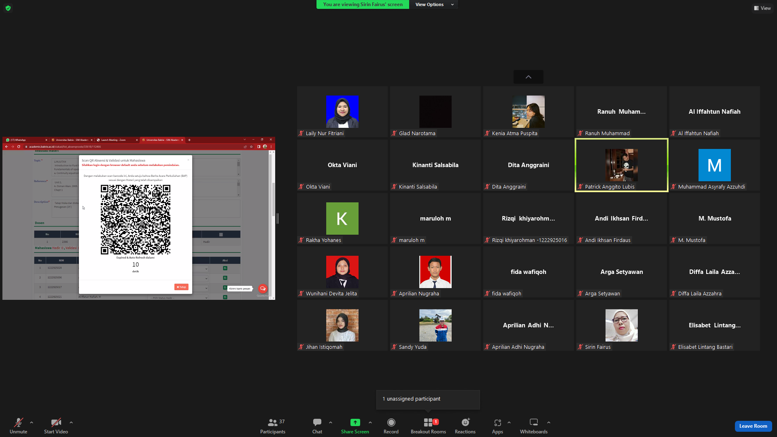Select Launch Meeting - Zoom tab in shared screen
This screenshot has width=777, height=437.
coord(117,140)
